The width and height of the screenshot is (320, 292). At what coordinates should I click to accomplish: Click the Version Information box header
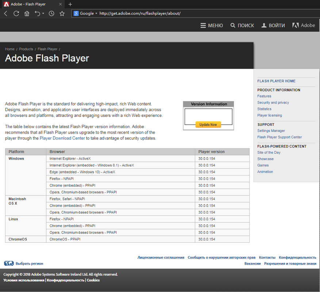tap(208, 104)
